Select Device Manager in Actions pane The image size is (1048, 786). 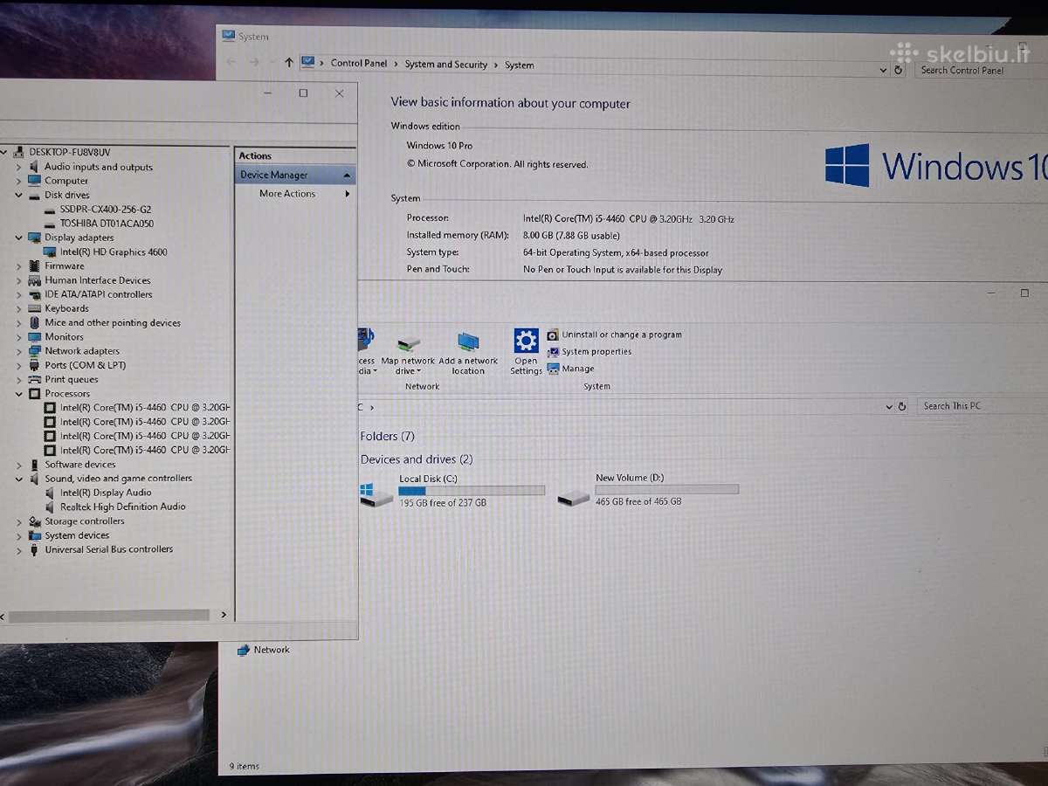(x=296, y=175)
